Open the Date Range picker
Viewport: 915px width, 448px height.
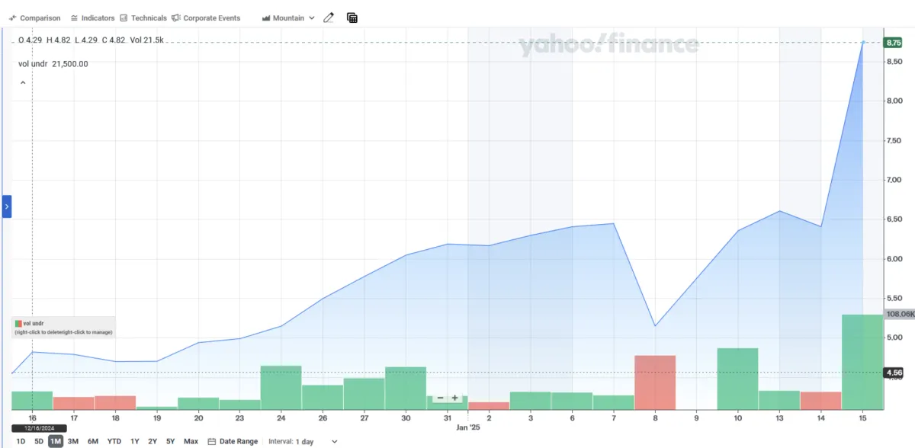[233, 441]
